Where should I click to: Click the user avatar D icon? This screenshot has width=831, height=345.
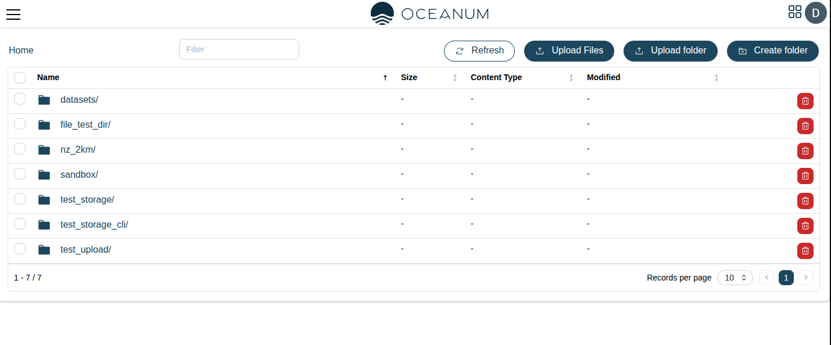[x=816, y=13]
